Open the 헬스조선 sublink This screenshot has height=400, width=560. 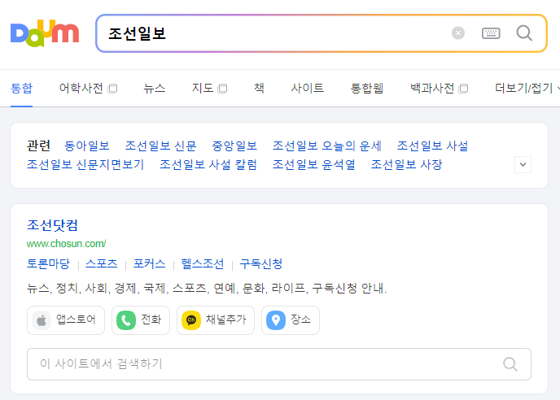point(202,264)
